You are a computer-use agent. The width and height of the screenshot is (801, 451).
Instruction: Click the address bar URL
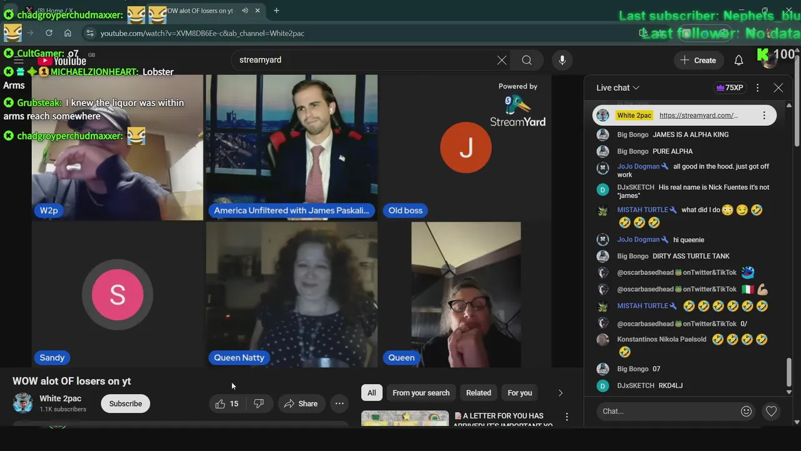(x=202, y=33)
